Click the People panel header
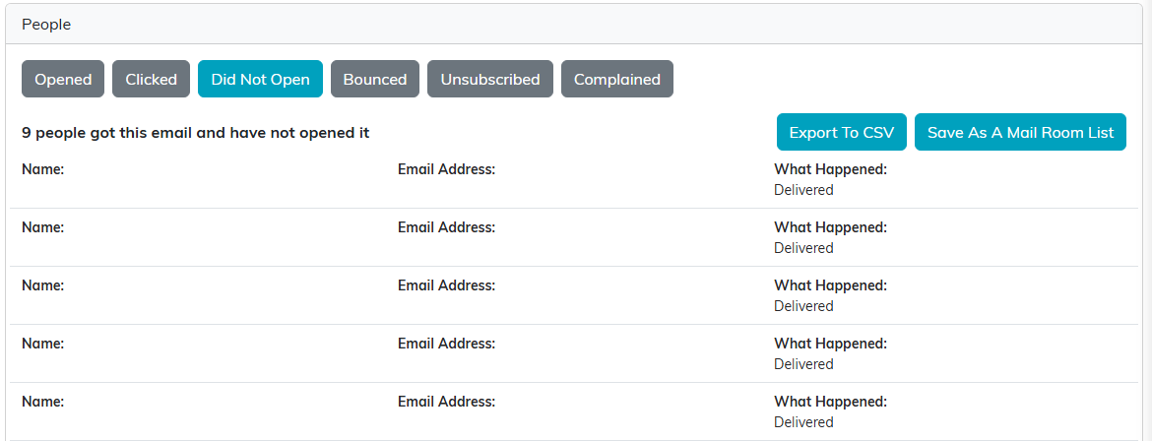This screenshot has height=441, width=1152. (575, 25)
